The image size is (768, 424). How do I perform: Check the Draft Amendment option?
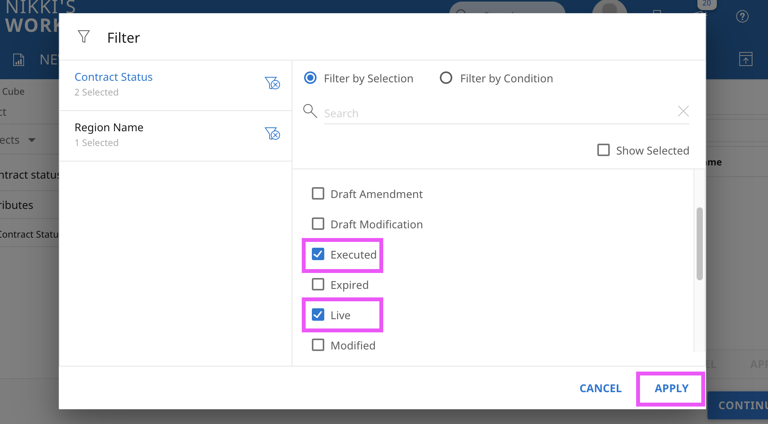click(x=318, y=194)
